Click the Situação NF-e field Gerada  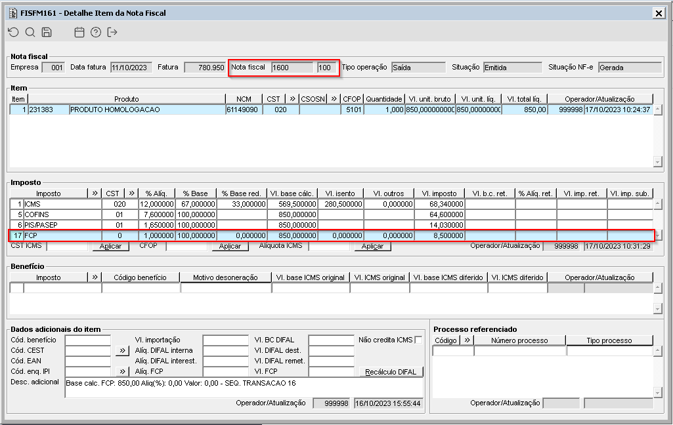click(630, 68)
